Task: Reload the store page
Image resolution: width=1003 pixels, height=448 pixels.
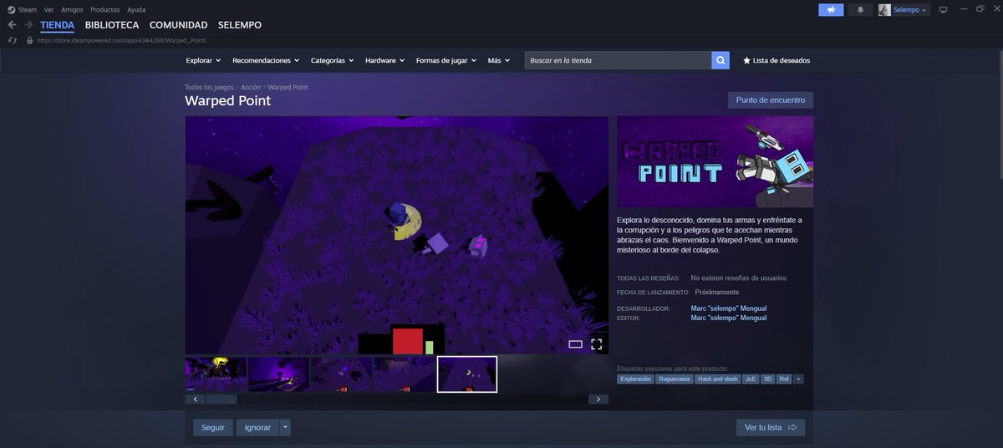Action: [x=12, y=40]
